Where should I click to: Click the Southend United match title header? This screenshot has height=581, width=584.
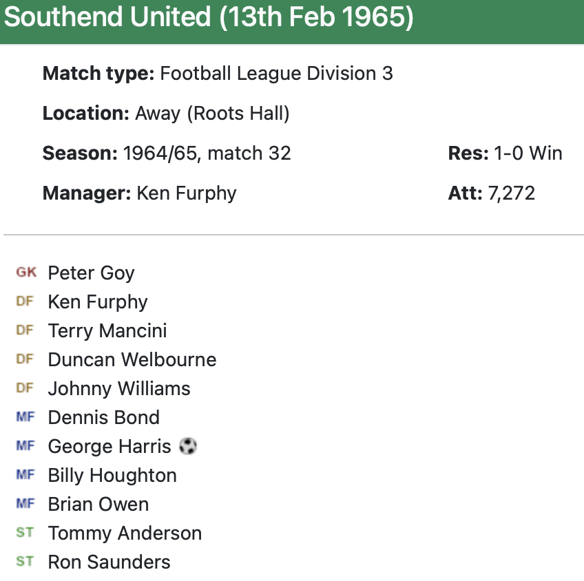(209, 17)
